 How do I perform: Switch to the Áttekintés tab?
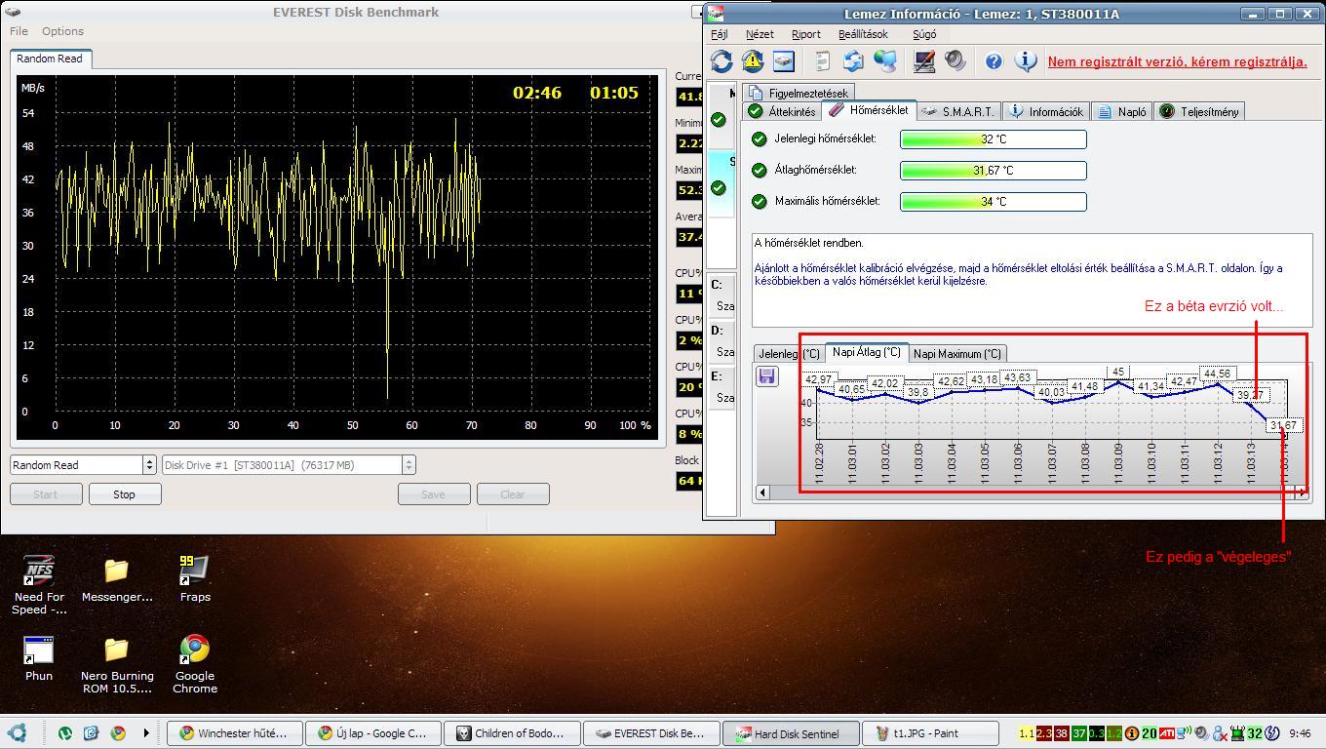tap(782, 111)
